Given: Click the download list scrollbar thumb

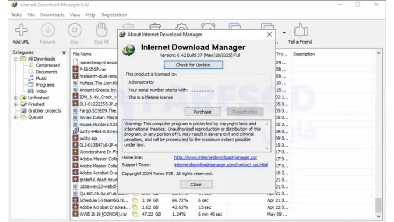Looking at the screenshot, I should (x=379, y=205).
